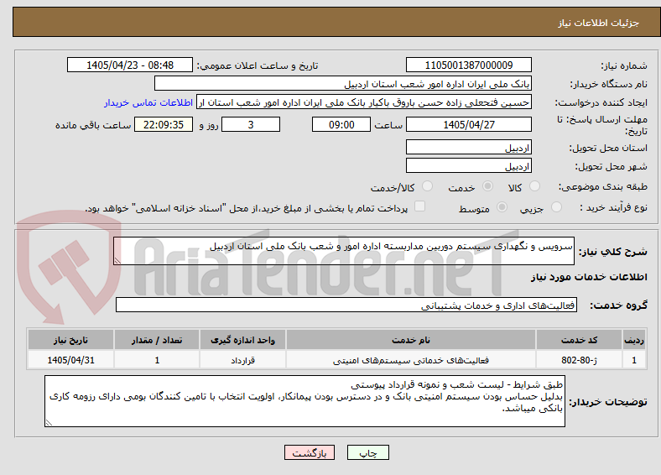Viewport: 661px width, 475px height.
Task: Open the اطلاعات تماس خریدار link
Action: [148, 102]
